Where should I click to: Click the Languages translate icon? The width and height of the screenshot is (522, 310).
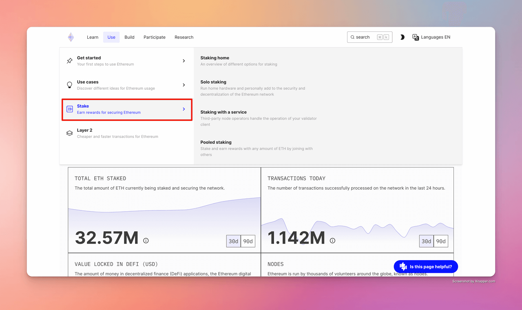[416, 37]
